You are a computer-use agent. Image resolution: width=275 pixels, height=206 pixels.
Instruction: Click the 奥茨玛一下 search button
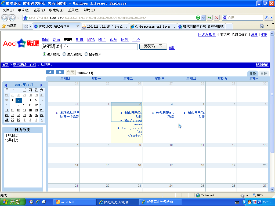coord(153,46)
